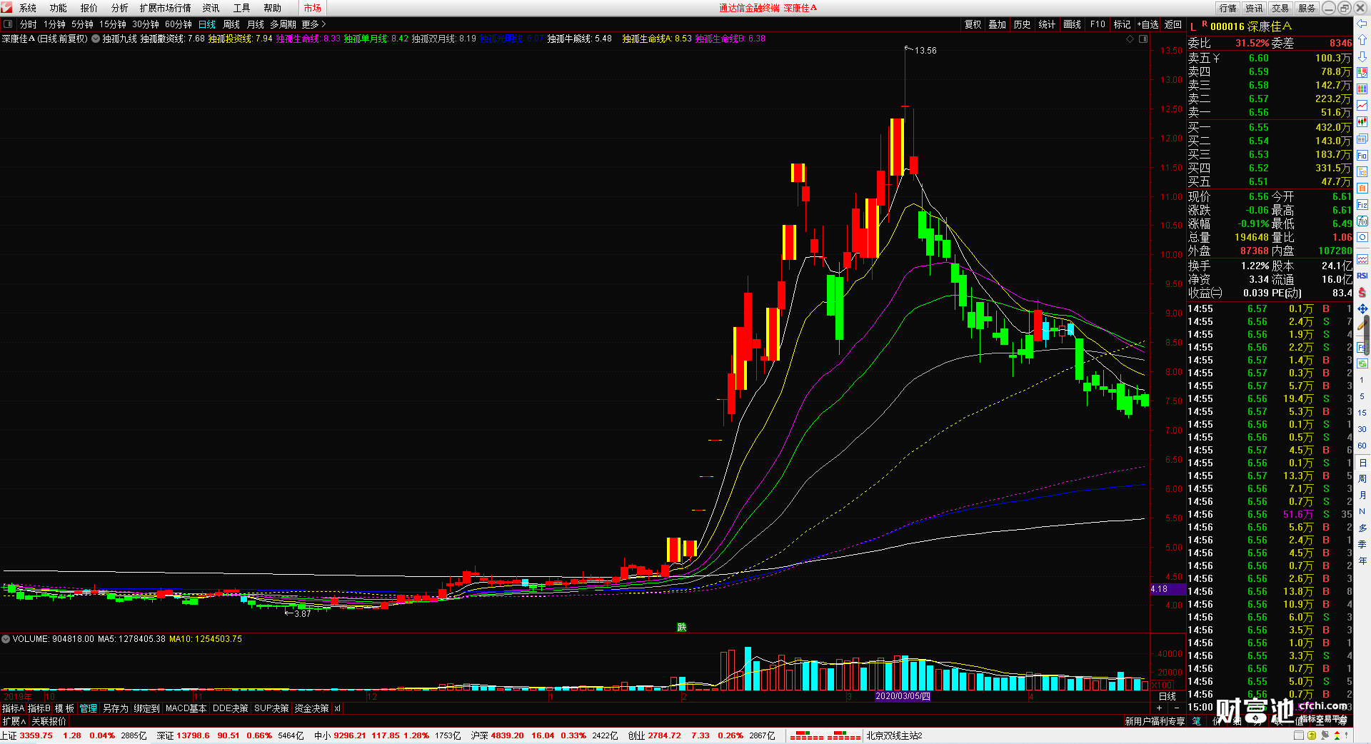Click the 复权 button in chart toolbar

pos(973,24)
